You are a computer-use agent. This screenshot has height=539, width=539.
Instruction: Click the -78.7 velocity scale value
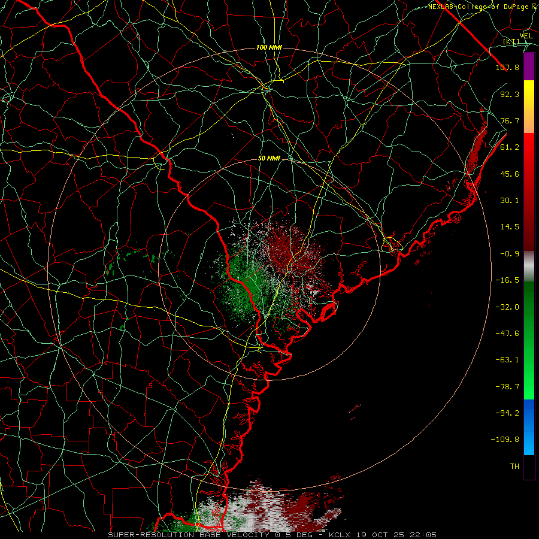tap(507, 387)
